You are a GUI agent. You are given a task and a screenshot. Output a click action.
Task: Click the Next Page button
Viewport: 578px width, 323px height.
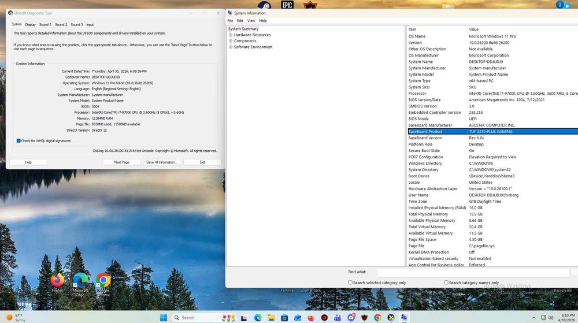(x=121, y=162)
